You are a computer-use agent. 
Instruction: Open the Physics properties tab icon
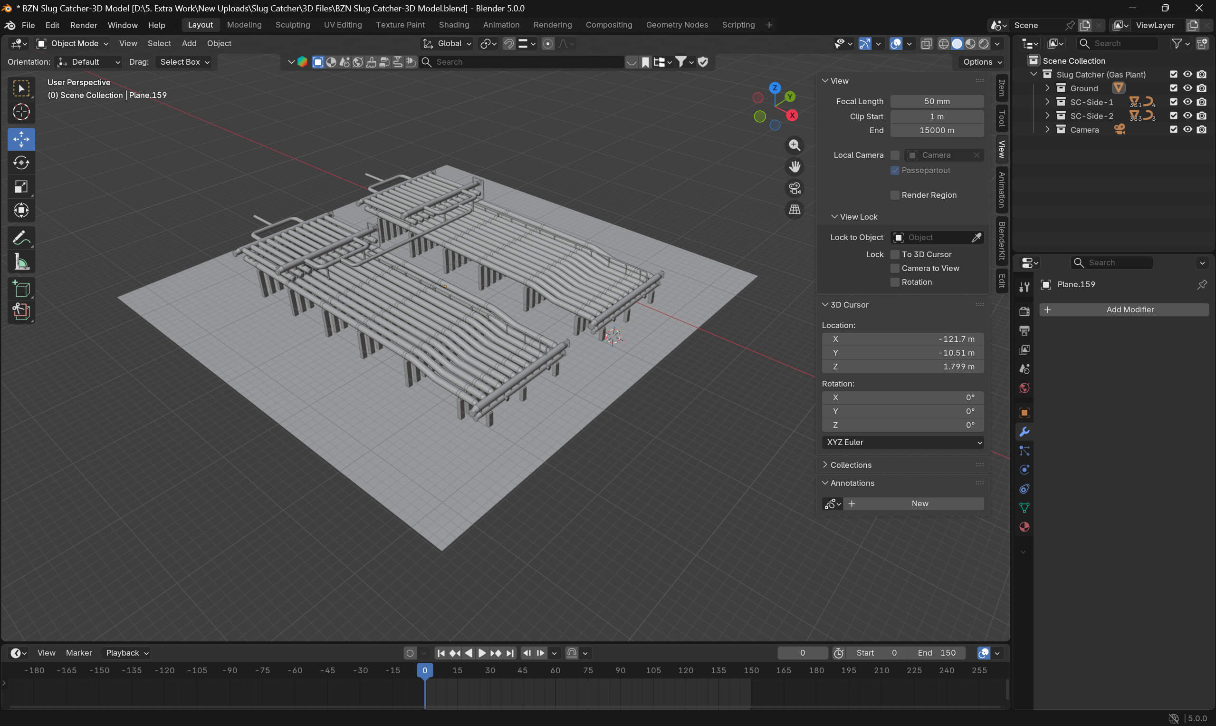tap(1025, 470)
